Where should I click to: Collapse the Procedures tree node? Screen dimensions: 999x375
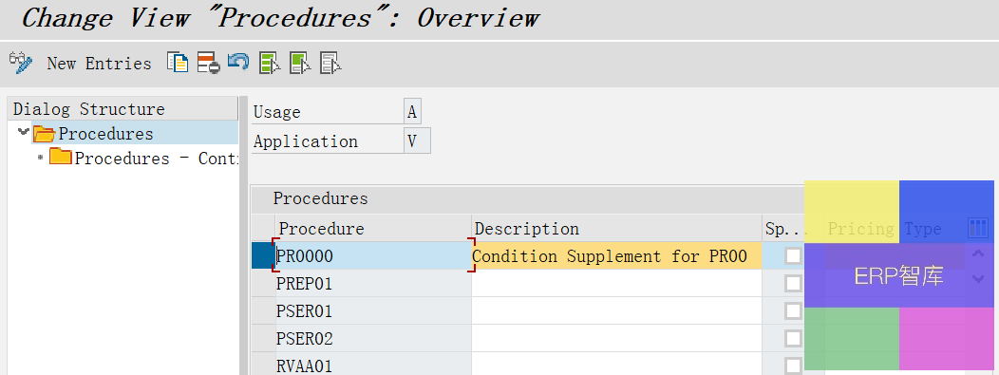coord(24,132)
